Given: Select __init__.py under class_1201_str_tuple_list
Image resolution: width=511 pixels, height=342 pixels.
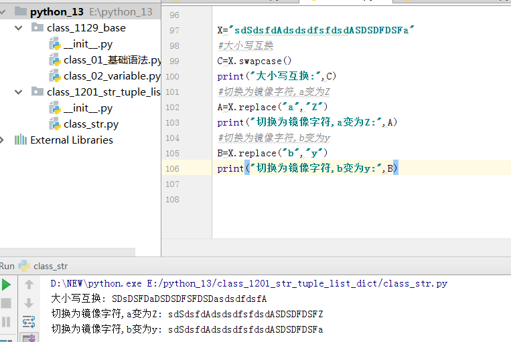Looking at the screenshot, I should click(88, 108).
